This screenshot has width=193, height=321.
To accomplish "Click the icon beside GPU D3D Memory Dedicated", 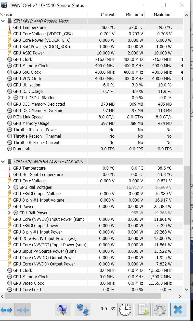I will pyautogui.click(x=10, y=104).
